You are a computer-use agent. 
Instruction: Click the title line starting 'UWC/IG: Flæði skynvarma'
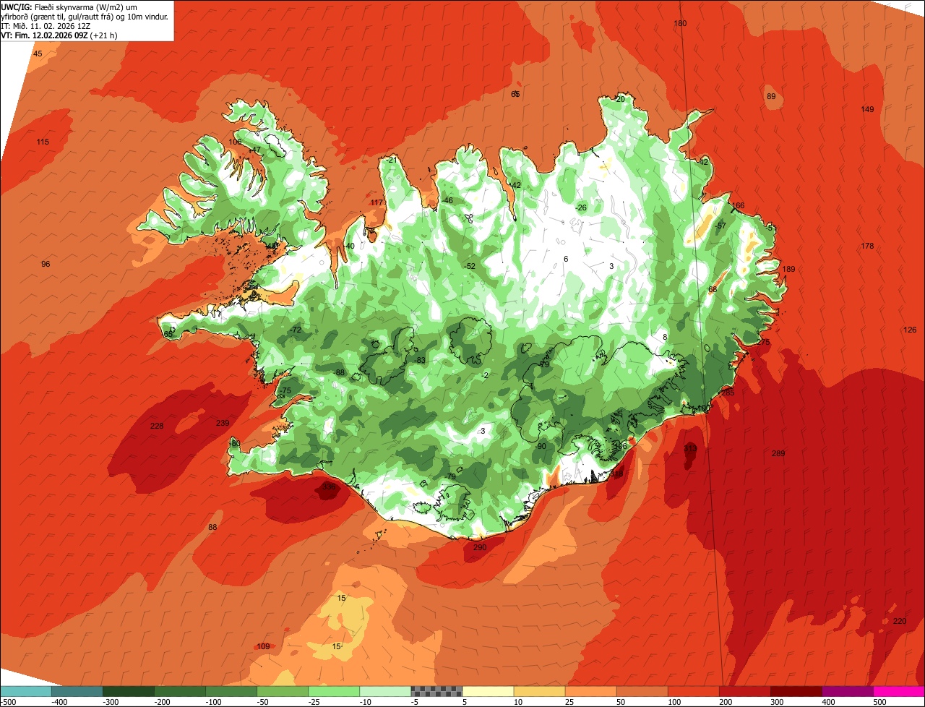(69, 7)
